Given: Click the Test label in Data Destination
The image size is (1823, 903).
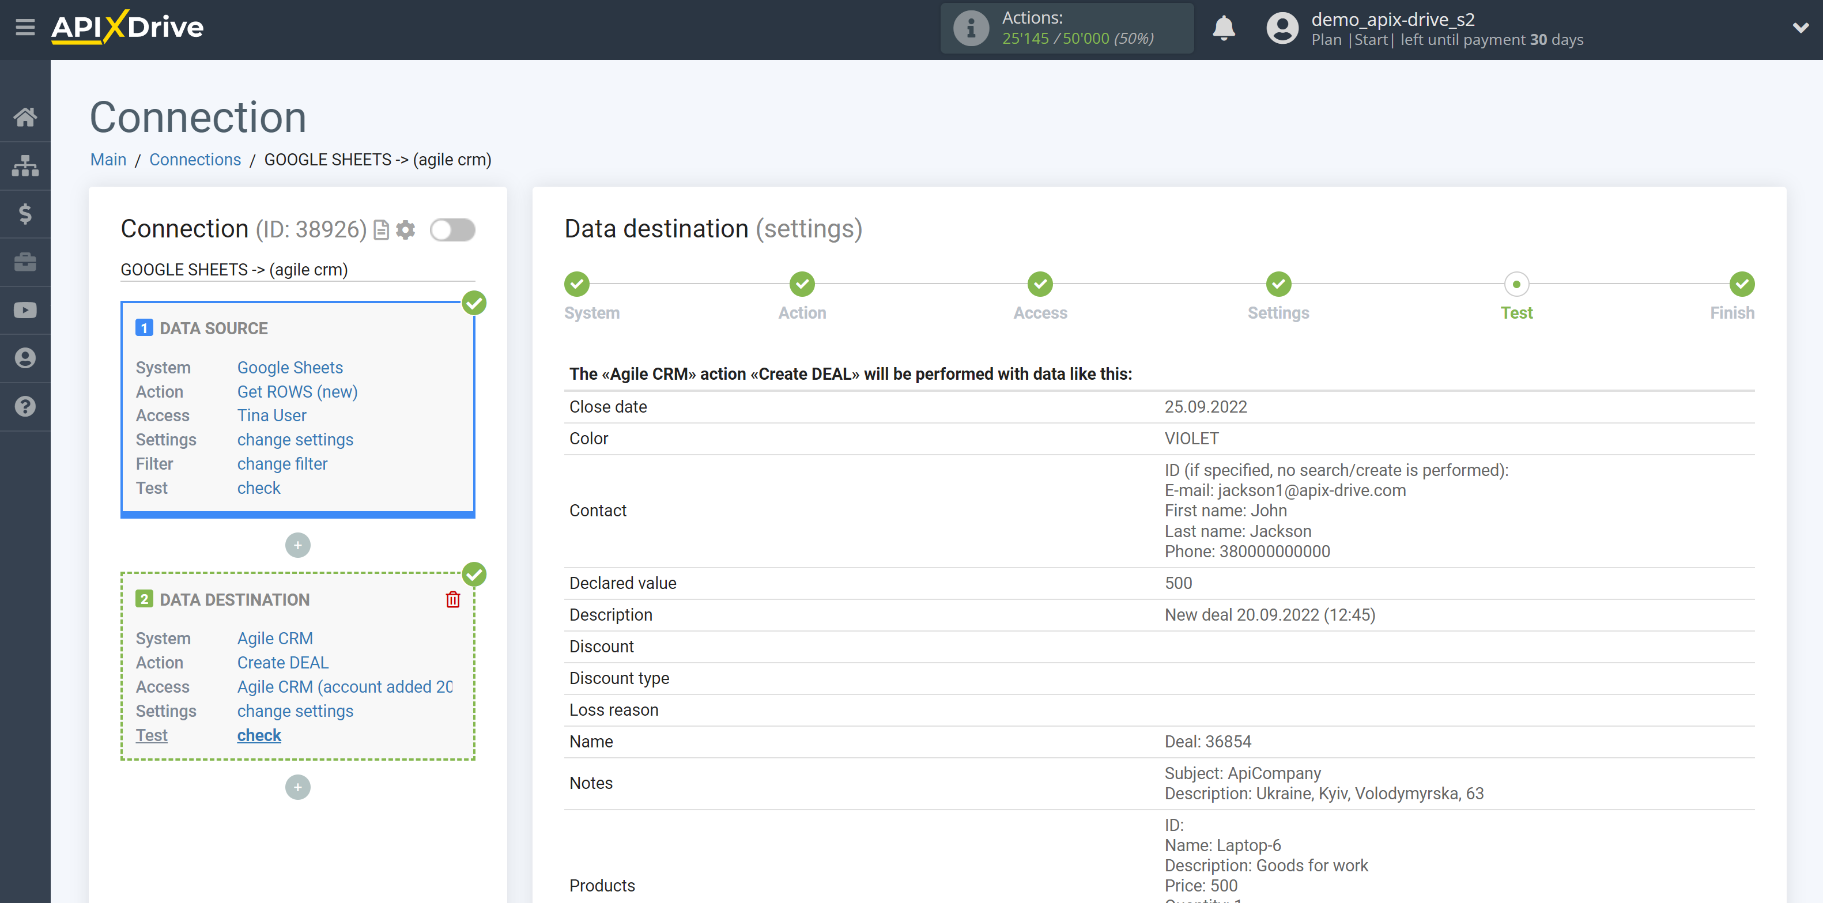Looking at the screenshot, I should point(152,735).
